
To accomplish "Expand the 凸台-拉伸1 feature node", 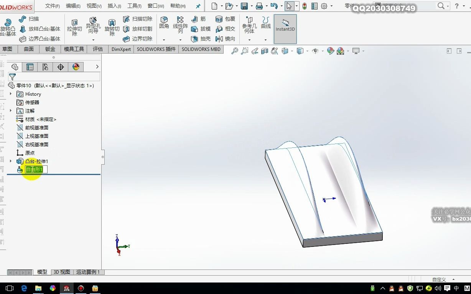I will click(10, 161).
